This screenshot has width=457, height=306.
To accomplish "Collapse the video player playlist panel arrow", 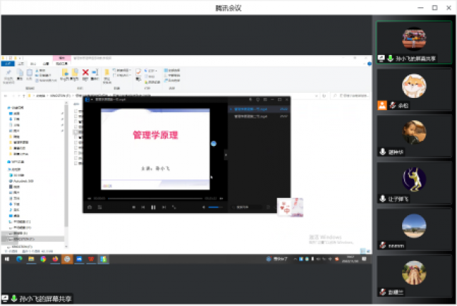I will pos(226,154).
